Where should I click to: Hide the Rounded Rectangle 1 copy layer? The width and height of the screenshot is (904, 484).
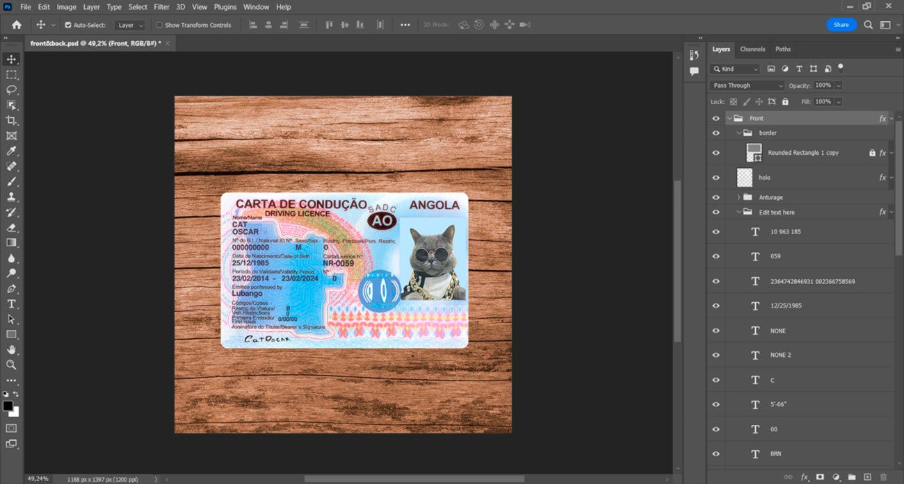click(x=716, y=153)
